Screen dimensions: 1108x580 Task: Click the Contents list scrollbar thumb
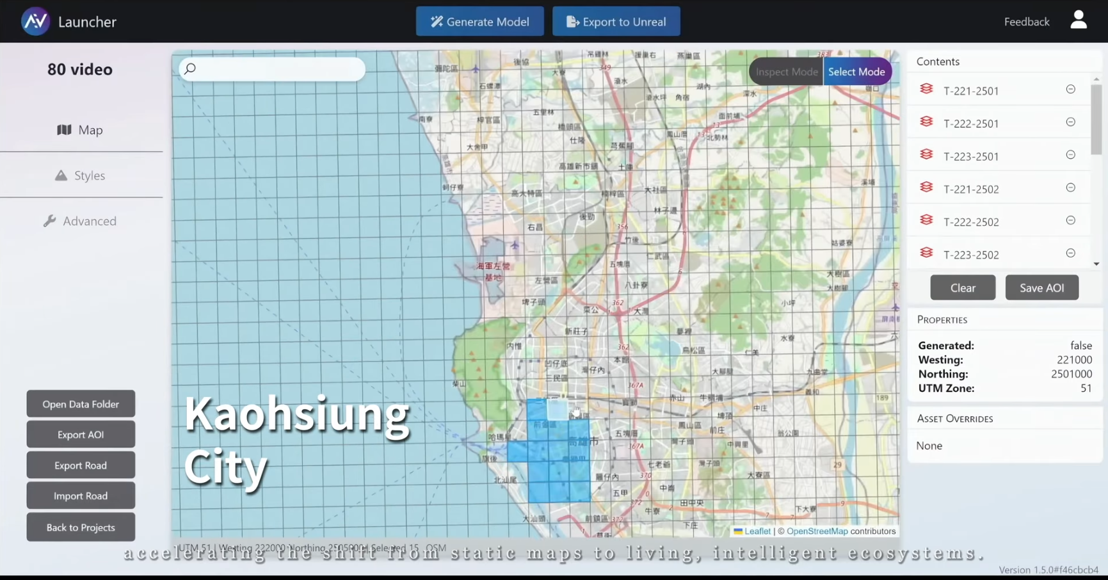coord(1096,120)
